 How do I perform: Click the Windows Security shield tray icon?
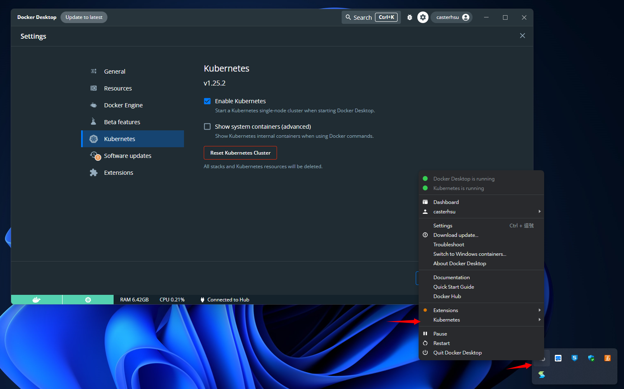[x=591, y=358]
